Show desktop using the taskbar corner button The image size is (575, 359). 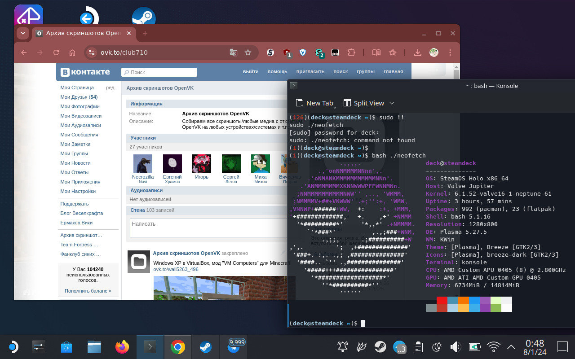pos(562,347)
